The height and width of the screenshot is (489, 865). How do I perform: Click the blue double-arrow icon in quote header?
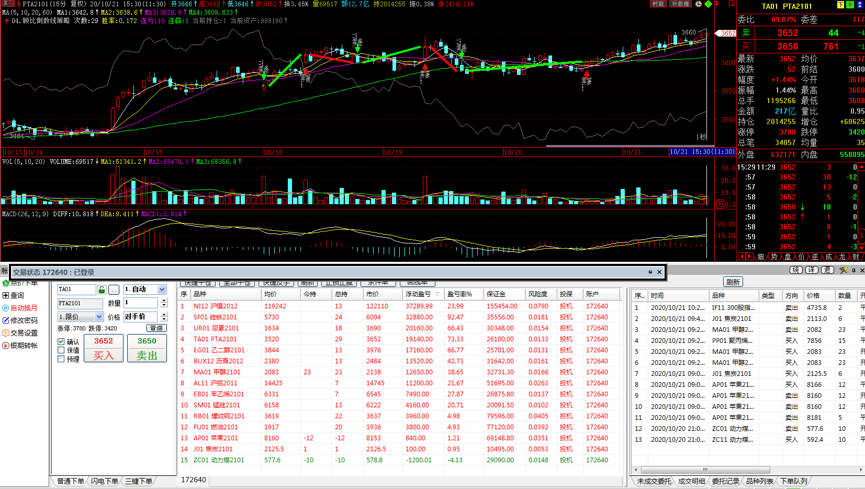click(x=860, y=5)
